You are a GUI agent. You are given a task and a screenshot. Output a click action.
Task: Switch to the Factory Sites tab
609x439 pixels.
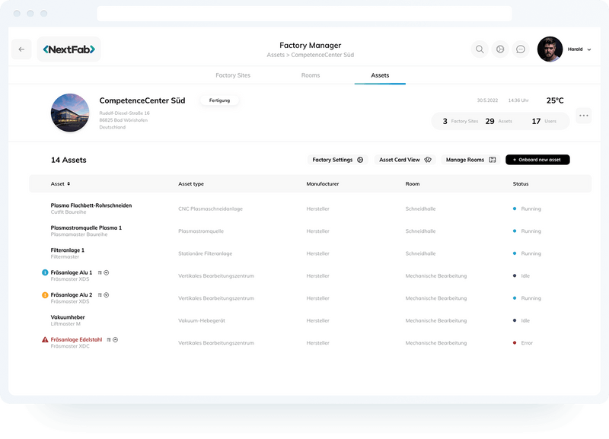pos(234,75)
